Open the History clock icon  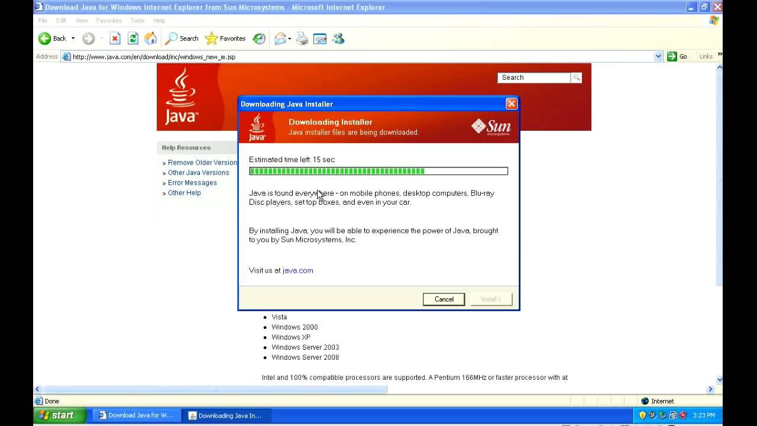point(259,38)
